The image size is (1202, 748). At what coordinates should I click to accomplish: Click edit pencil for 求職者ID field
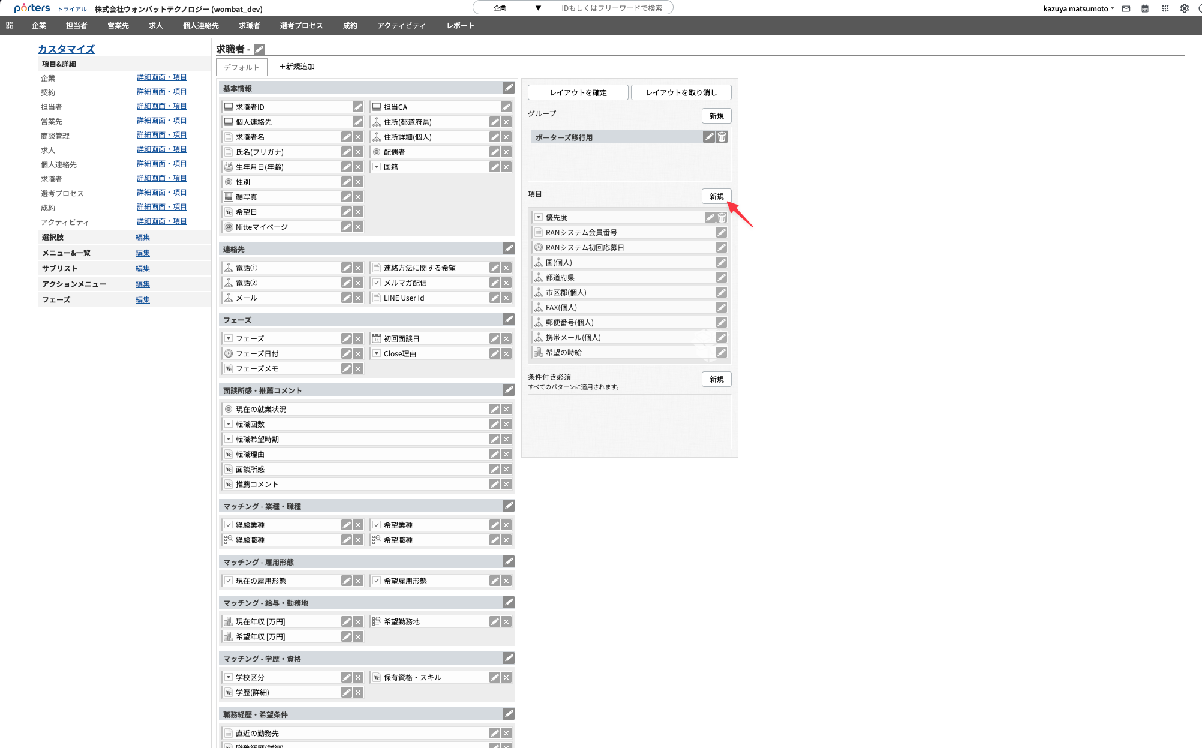click(358, 107)
